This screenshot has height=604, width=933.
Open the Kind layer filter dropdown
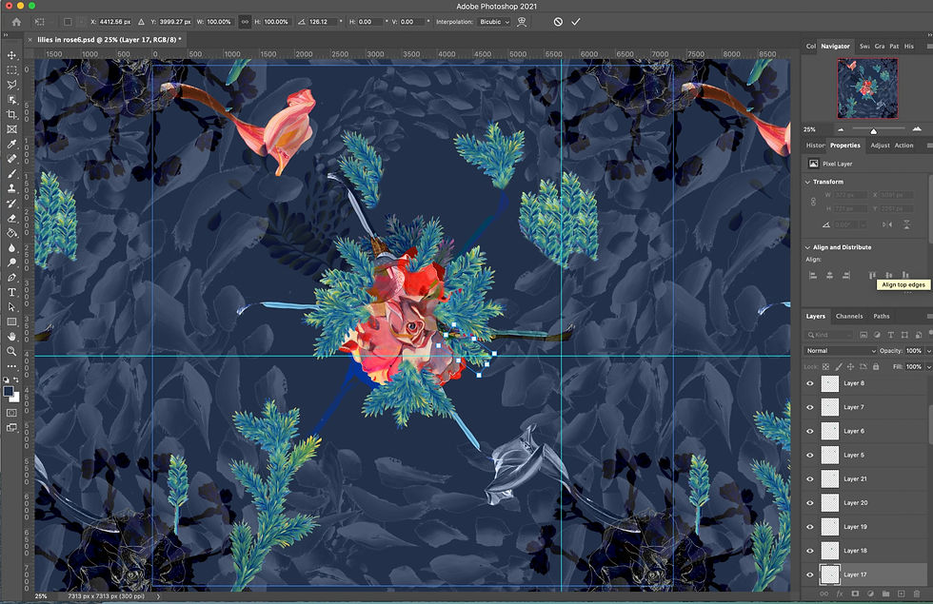(x=830, y=335)
